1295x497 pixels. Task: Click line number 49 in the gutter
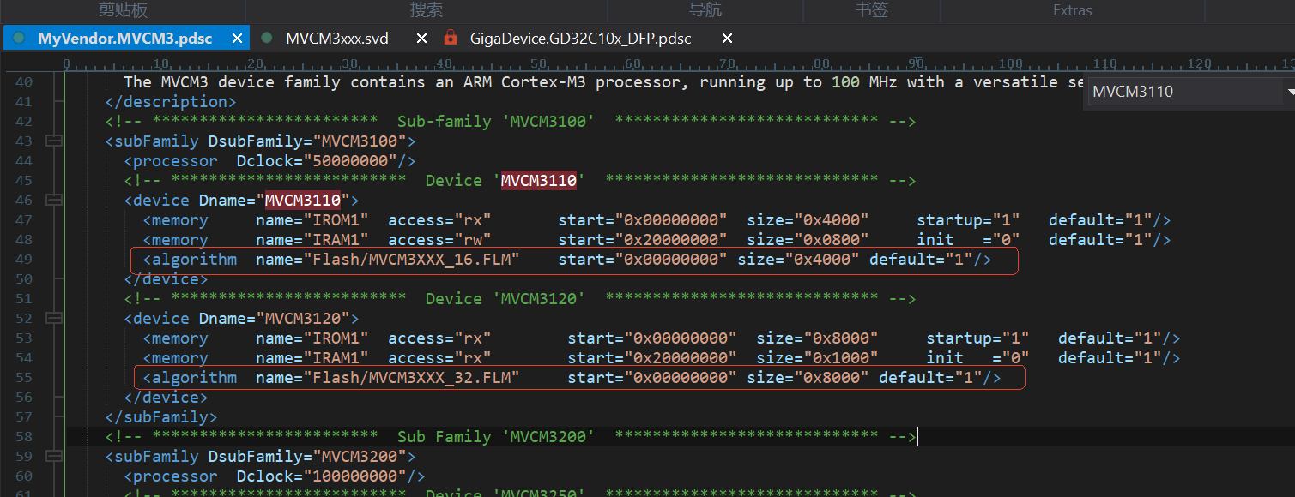[x=24, y=259]
